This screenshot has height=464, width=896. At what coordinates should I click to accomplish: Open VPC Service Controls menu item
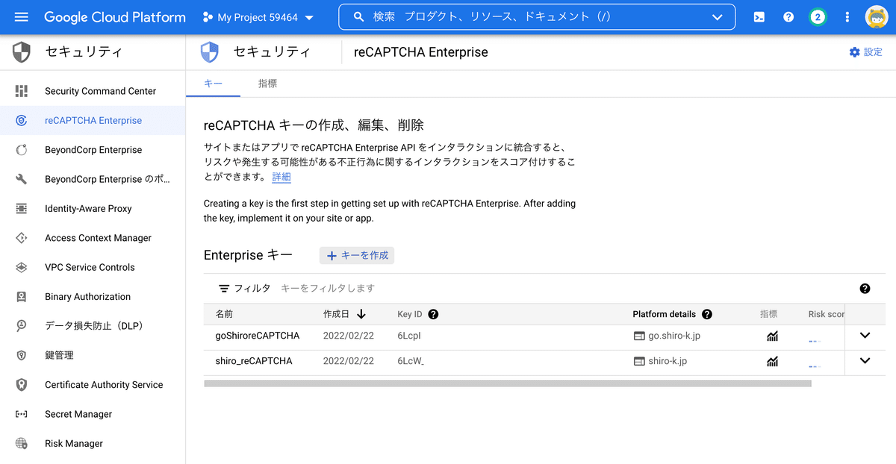click(90, 267)
